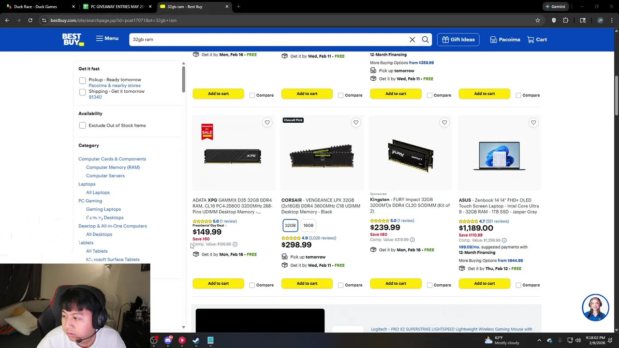Image resolution: width=619 pixels, height=348 pixels.
Task: Open a new browser tab
Action: 238,7
